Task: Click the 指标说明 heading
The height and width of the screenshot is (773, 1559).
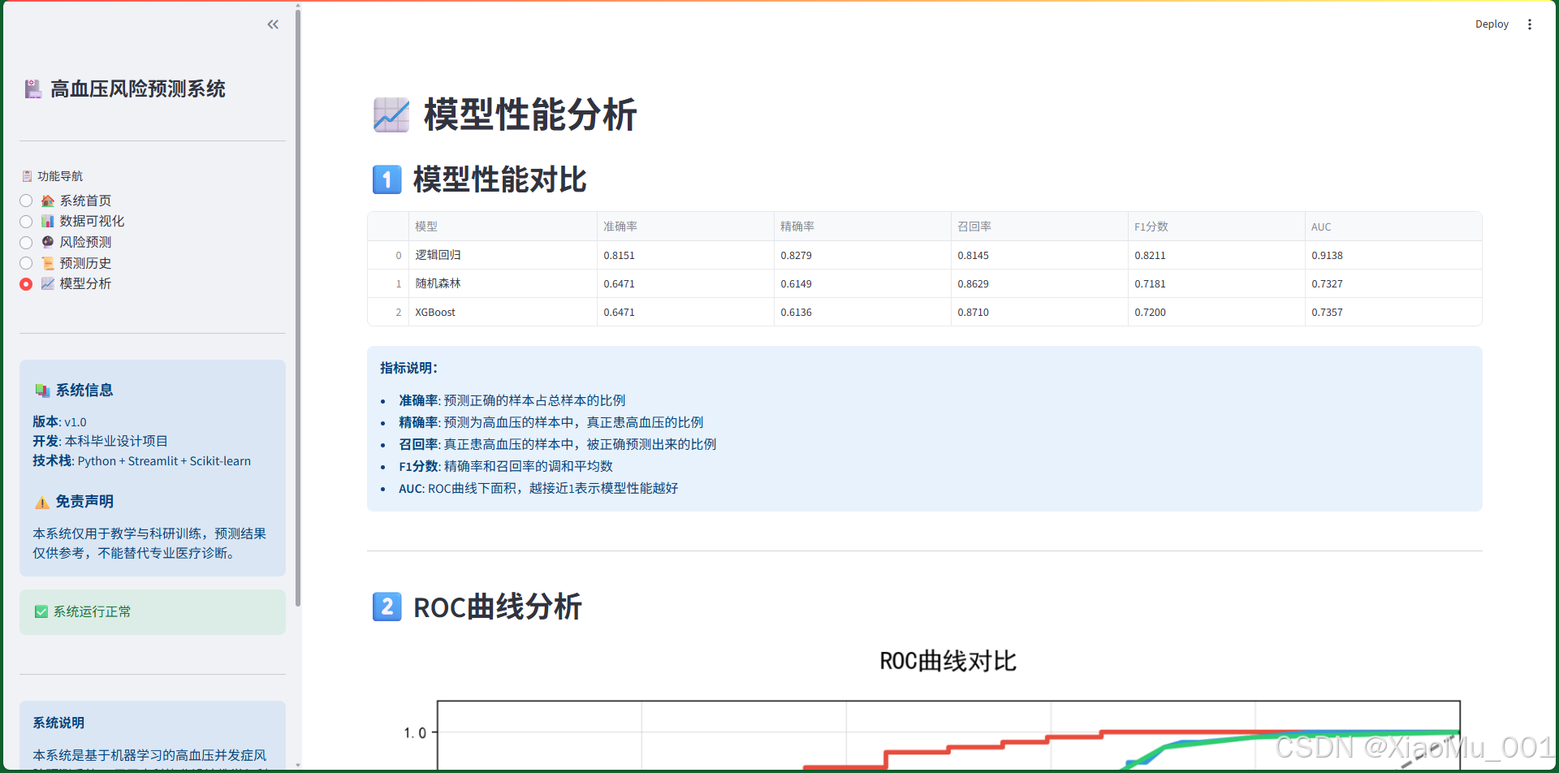Action: tap(408, 368)
